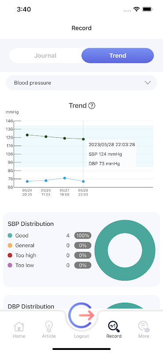Click the Good teal color dot

click(10, 236)
